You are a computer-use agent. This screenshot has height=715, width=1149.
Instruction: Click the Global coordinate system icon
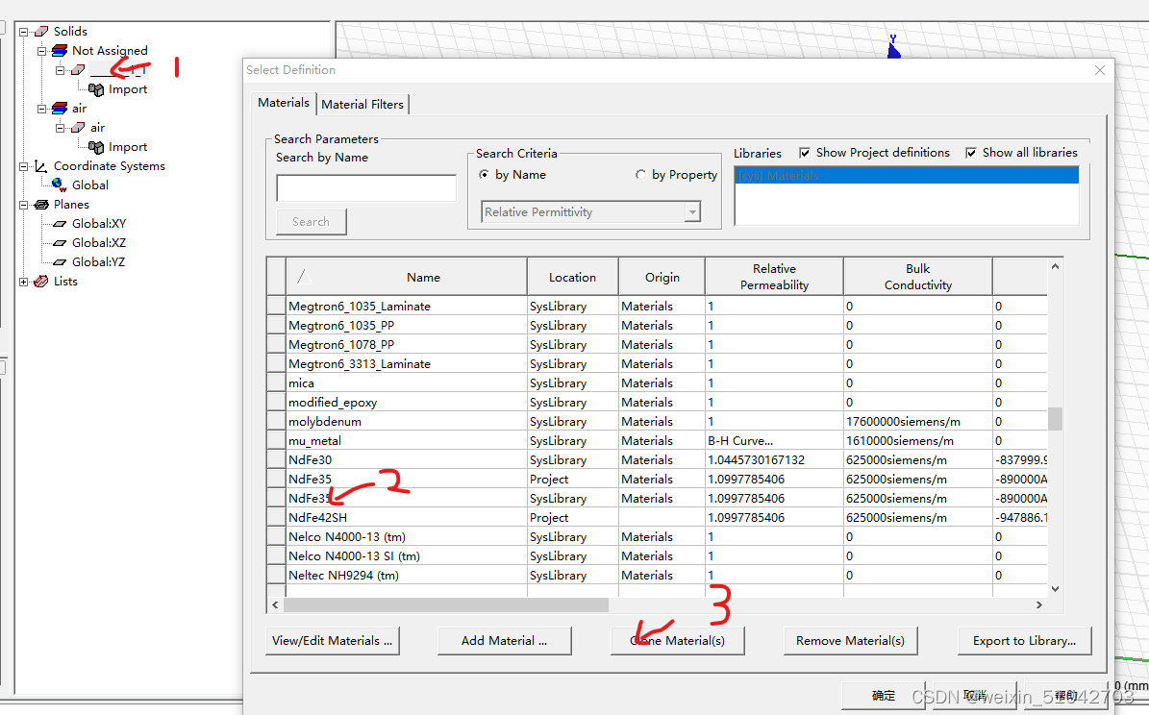pyautogui.click(x=56, y=185)
